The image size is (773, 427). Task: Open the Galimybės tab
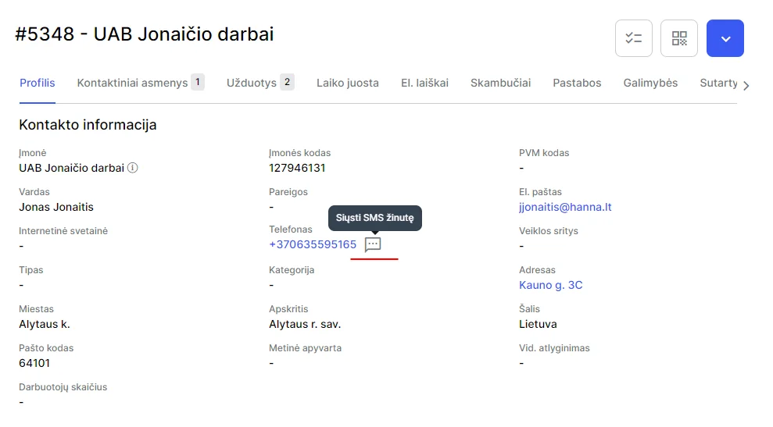[x=650, y=83]
